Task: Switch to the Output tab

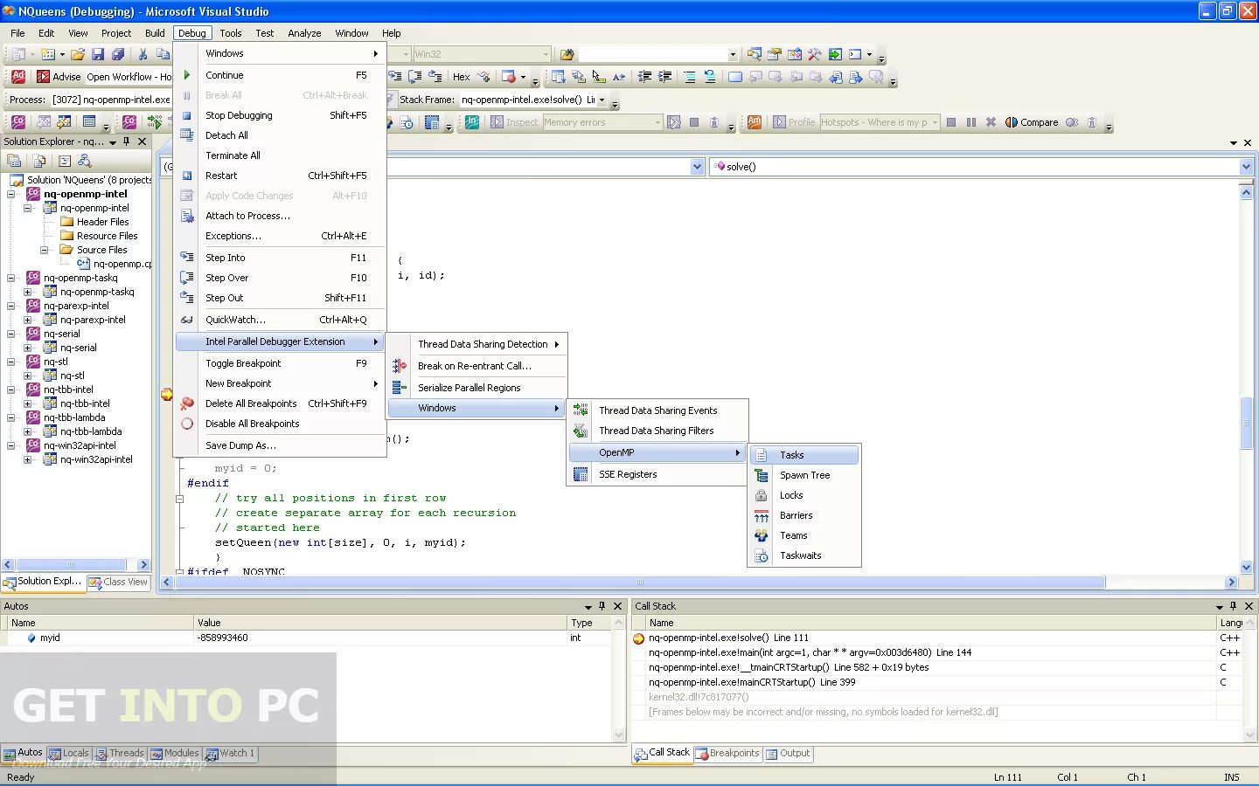Action: [788, 753]
